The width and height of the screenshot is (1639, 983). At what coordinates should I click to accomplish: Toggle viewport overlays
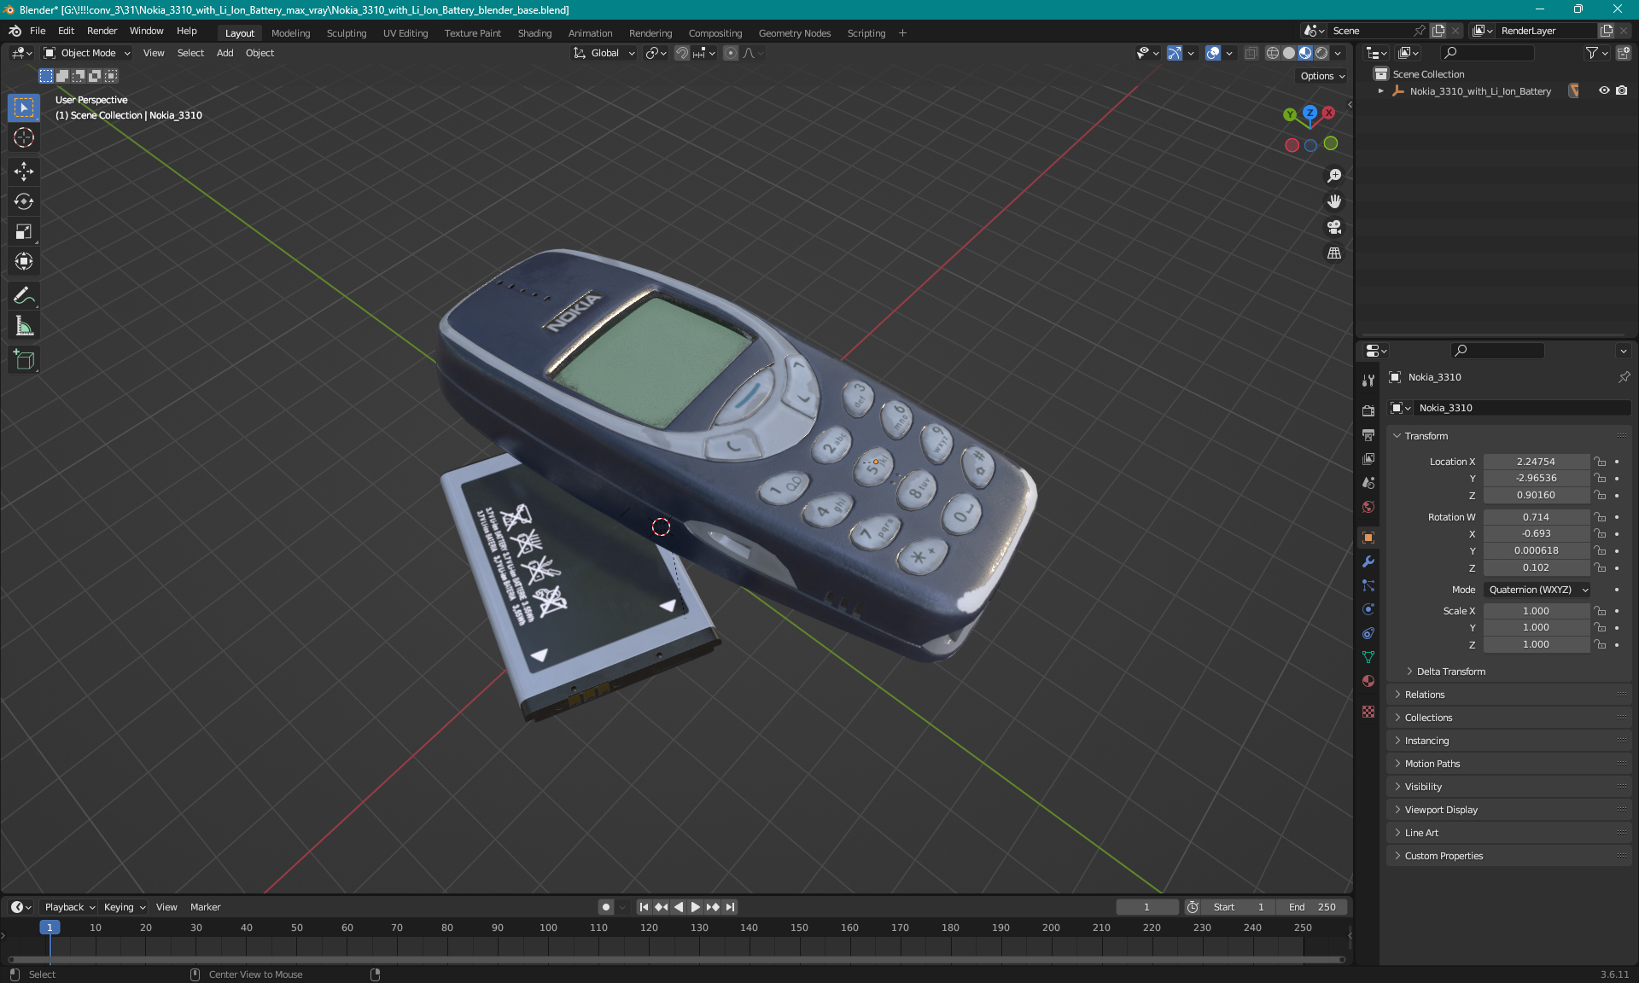pyautogui.click(x=1213, y=53)
